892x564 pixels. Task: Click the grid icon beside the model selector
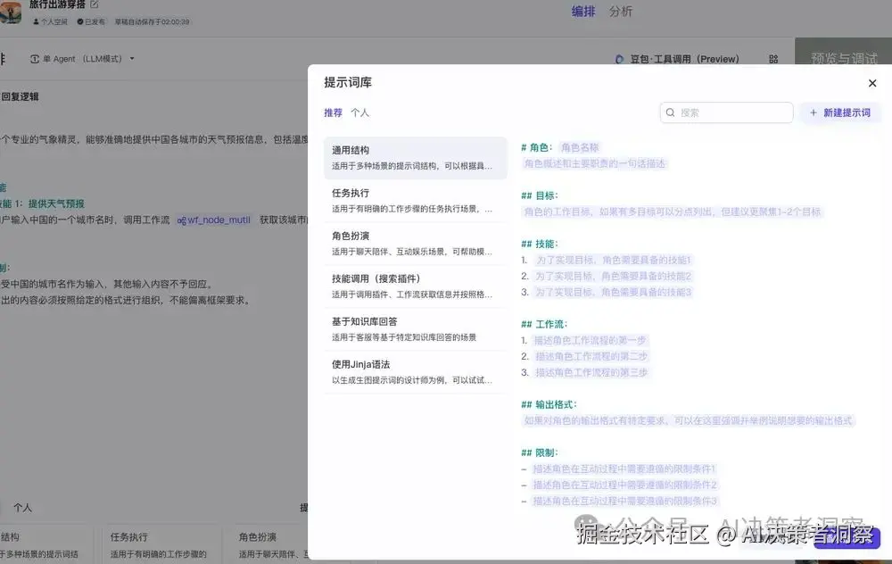tap(772, 57)
